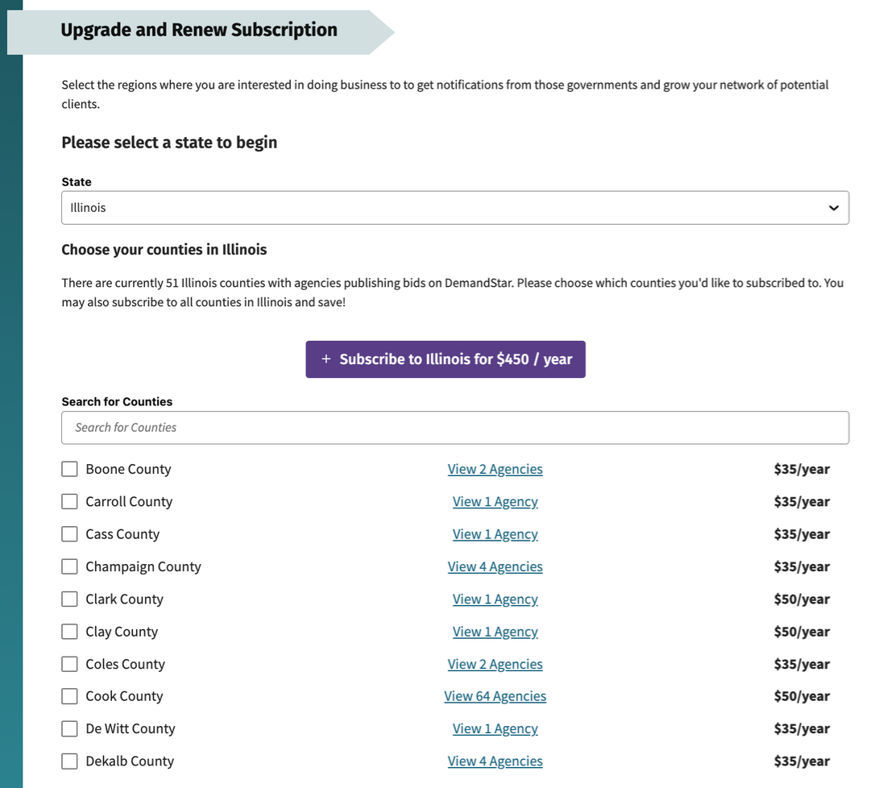The height and width of the screenshot is (788, 871).
Task: Check De Witt County
Action: [69, 728]
